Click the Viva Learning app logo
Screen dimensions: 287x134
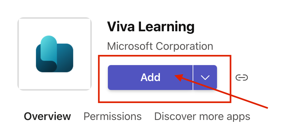coord(55,54)
